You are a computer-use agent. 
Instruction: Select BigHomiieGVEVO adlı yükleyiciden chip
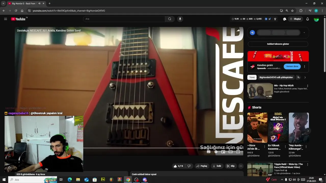pyautogui.click(x=276, y=77)
